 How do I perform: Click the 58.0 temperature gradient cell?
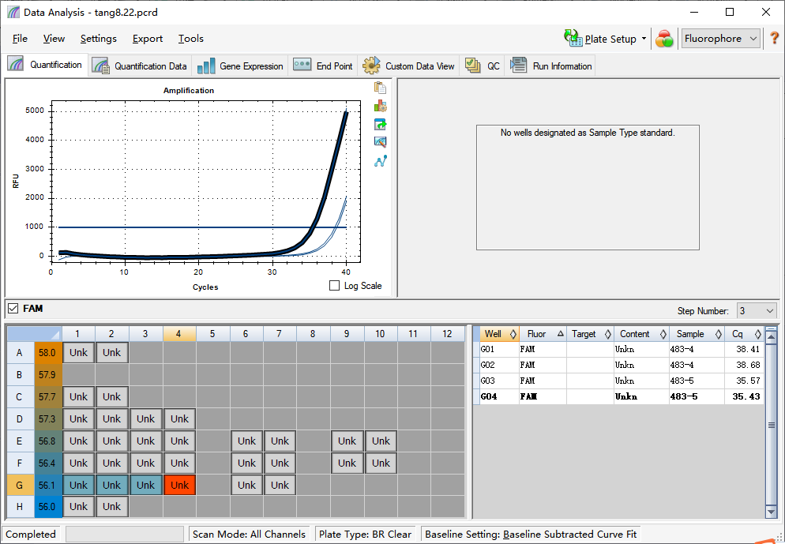pyautogui.click(x=47, y=352)
